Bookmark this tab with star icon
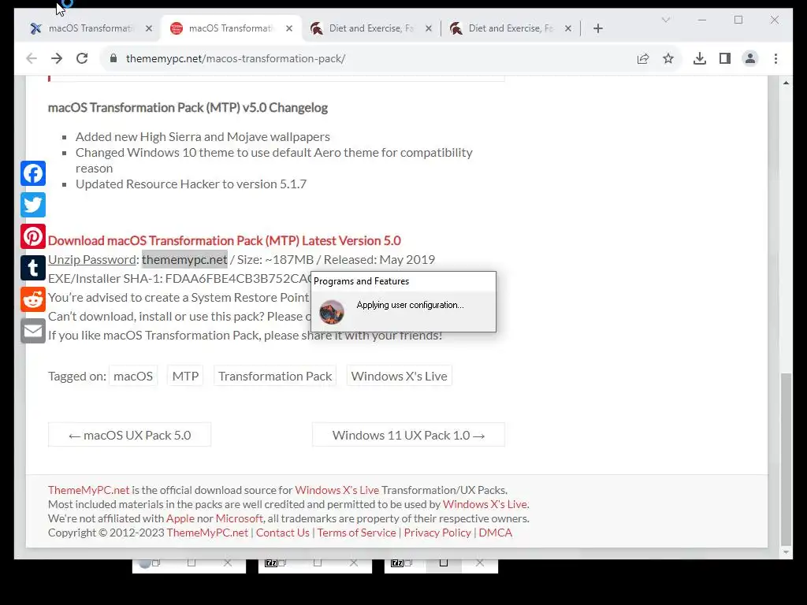The width and height of the screenshot is (807, 605). 668,58
